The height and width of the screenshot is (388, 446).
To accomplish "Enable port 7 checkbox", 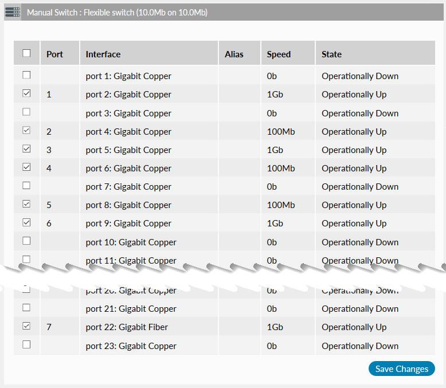I will click(26, 186).
